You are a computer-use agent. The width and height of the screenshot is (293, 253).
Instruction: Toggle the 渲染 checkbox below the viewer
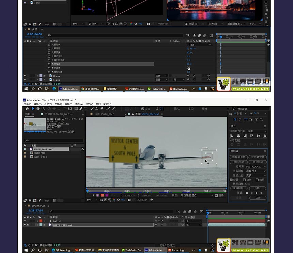pos(216,196)
